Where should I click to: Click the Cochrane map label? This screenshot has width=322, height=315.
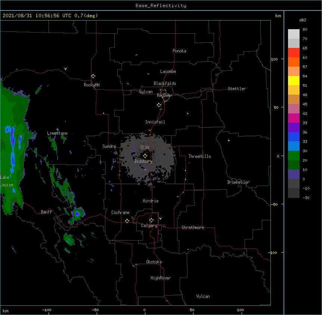click(120, 212)
